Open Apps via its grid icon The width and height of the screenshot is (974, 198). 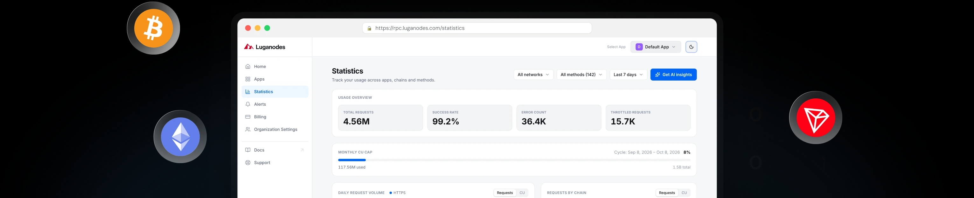[248, 79]
